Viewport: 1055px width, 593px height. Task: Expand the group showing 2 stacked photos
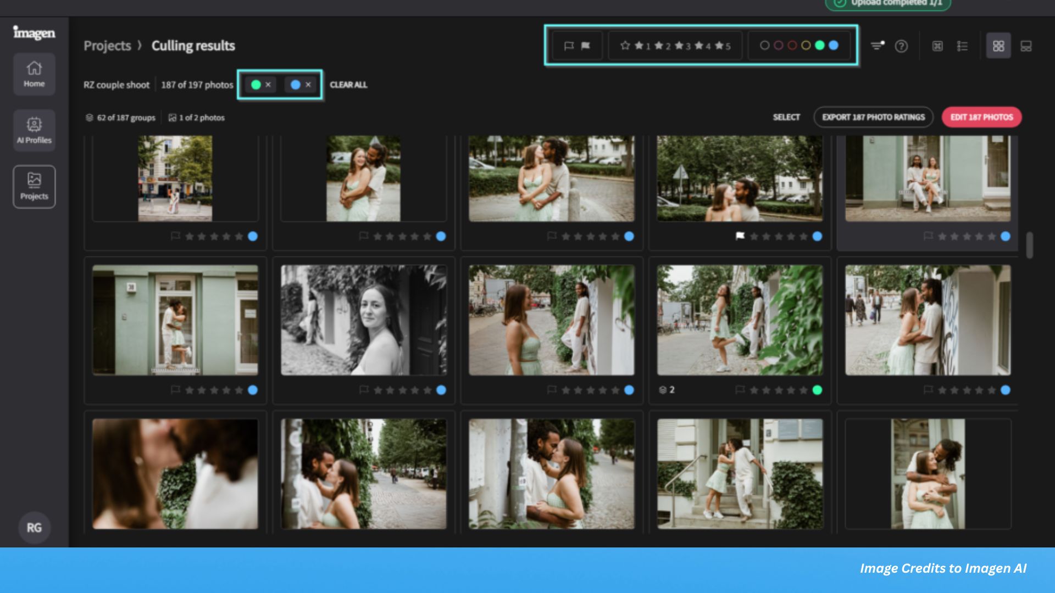(x=667, y=390)
